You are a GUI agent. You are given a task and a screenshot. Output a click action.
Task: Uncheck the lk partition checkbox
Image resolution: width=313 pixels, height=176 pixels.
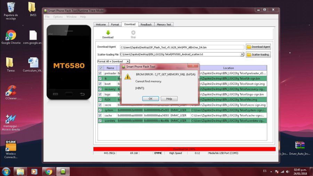100,78
